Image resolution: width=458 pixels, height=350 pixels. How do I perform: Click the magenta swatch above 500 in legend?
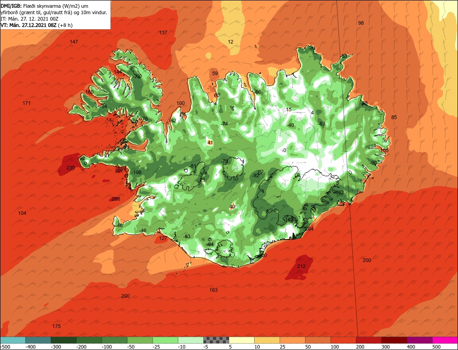coord(445,340)
